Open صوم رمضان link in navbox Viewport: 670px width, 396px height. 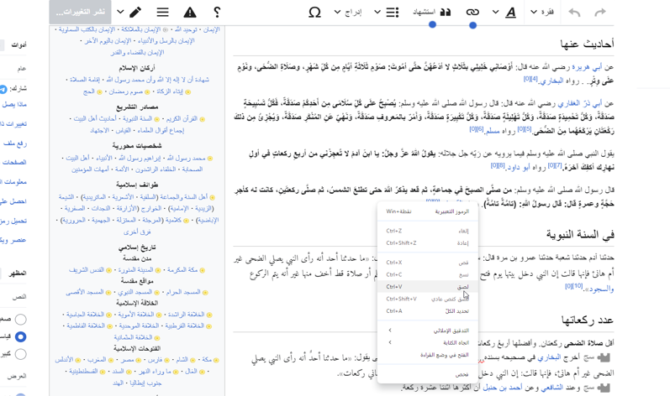point(125,91)
